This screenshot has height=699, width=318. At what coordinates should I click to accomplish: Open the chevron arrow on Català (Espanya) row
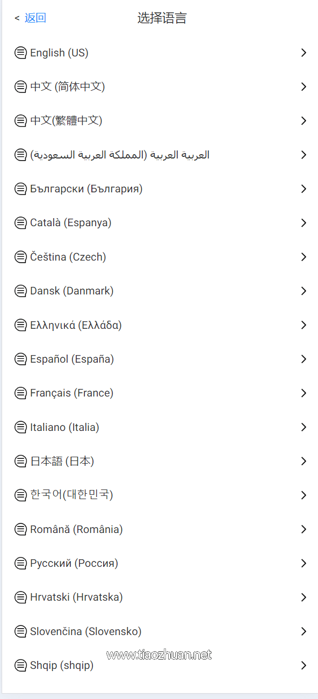tap(303, 223)
